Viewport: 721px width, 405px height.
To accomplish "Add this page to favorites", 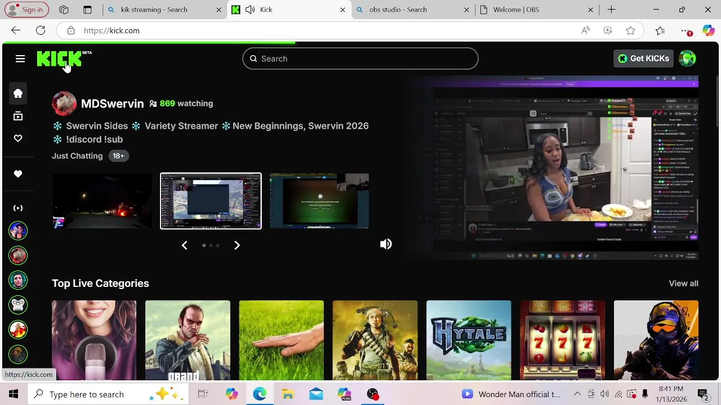I will (630, 30).
